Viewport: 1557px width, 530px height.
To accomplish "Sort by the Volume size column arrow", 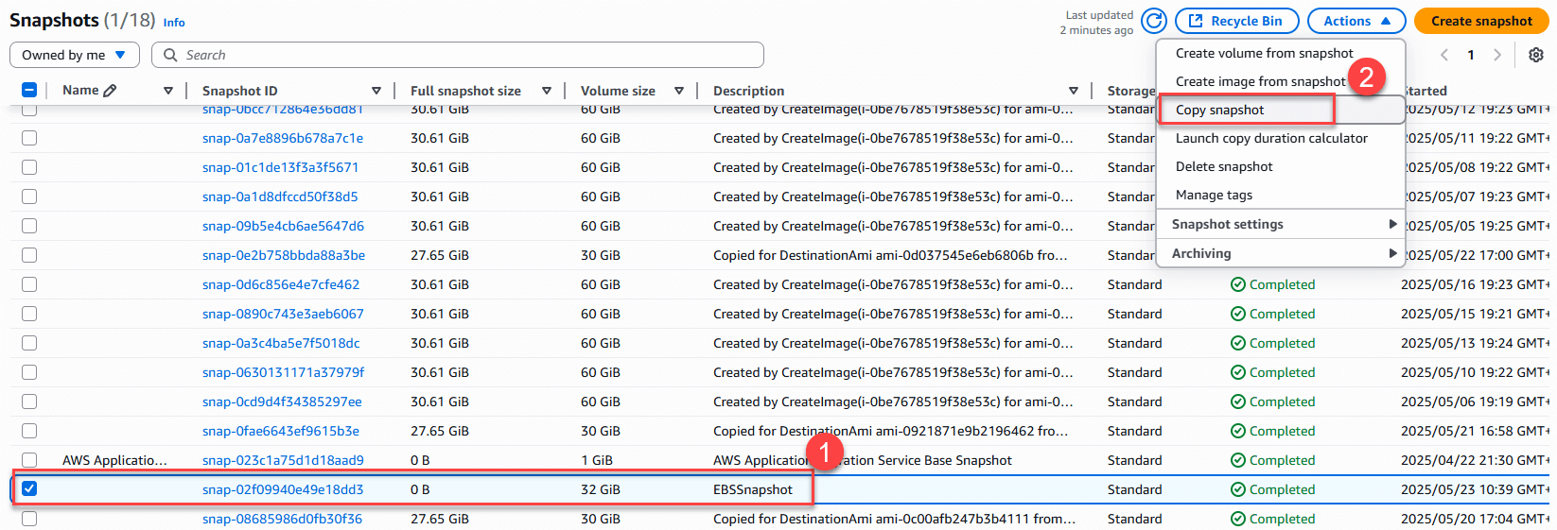I will (x=679, y=91).
